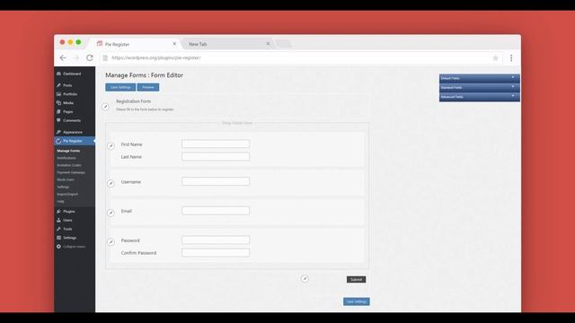This screenshot has width=575, height=323.
Task: Click the Password input field
Action: click(216, 240)
